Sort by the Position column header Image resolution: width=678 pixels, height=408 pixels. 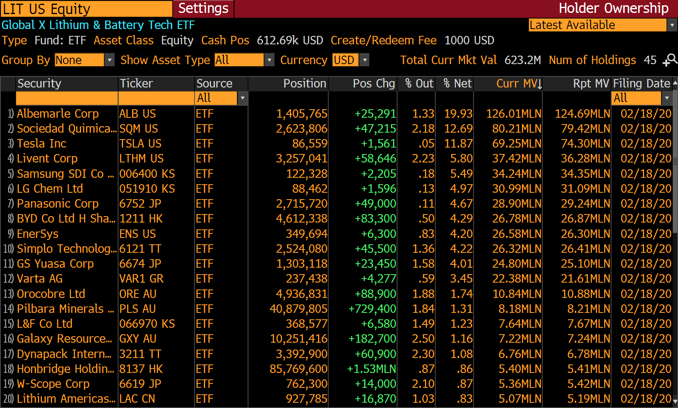pos(288,83)
